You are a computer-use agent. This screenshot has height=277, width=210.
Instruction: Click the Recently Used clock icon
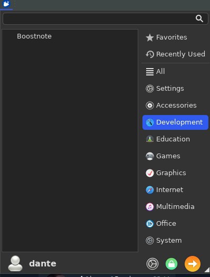[150, 54]
